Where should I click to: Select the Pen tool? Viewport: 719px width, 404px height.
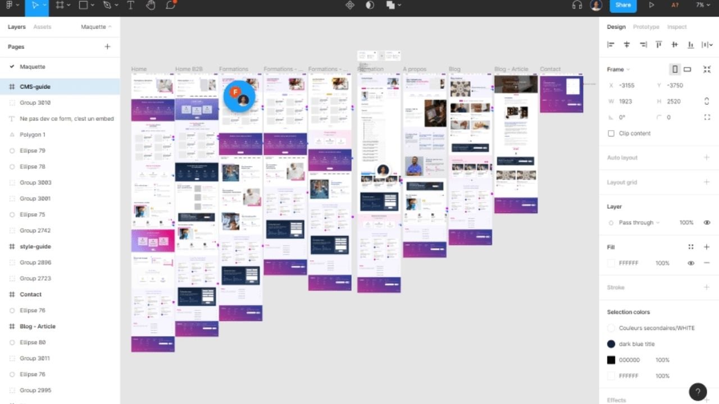tap(107, 5)
